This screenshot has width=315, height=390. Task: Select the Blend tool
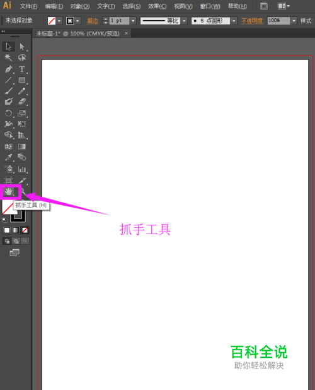click(22, 157)
